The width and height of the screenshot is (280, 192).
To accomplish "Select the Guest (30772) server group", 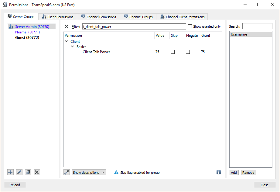I will click(x=27, y=37).
